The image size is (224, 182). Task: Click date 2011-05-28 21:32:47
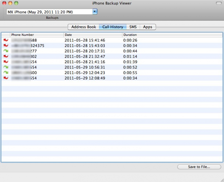coord(85,56)
